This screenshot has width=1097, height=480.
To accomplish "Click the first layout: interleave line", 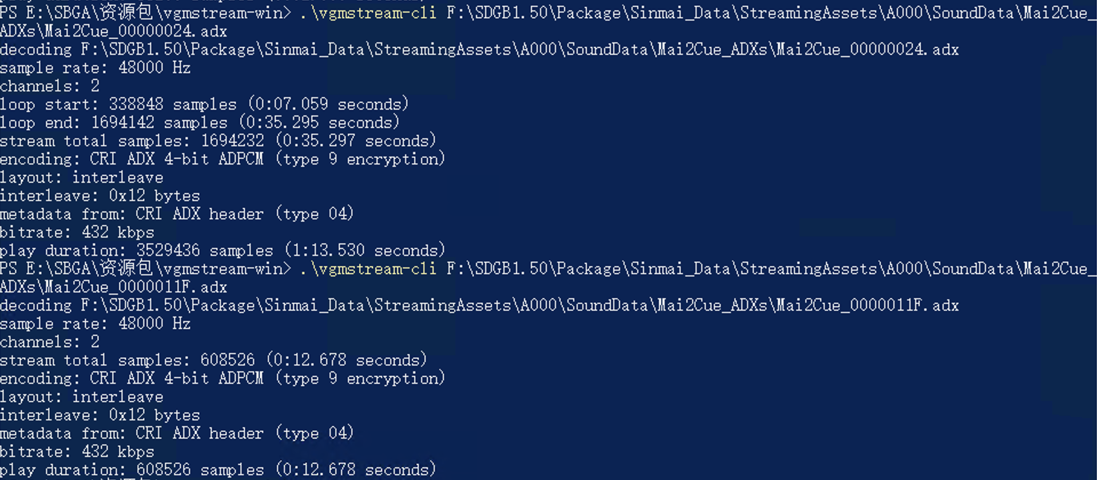I will tap(82, 177).
